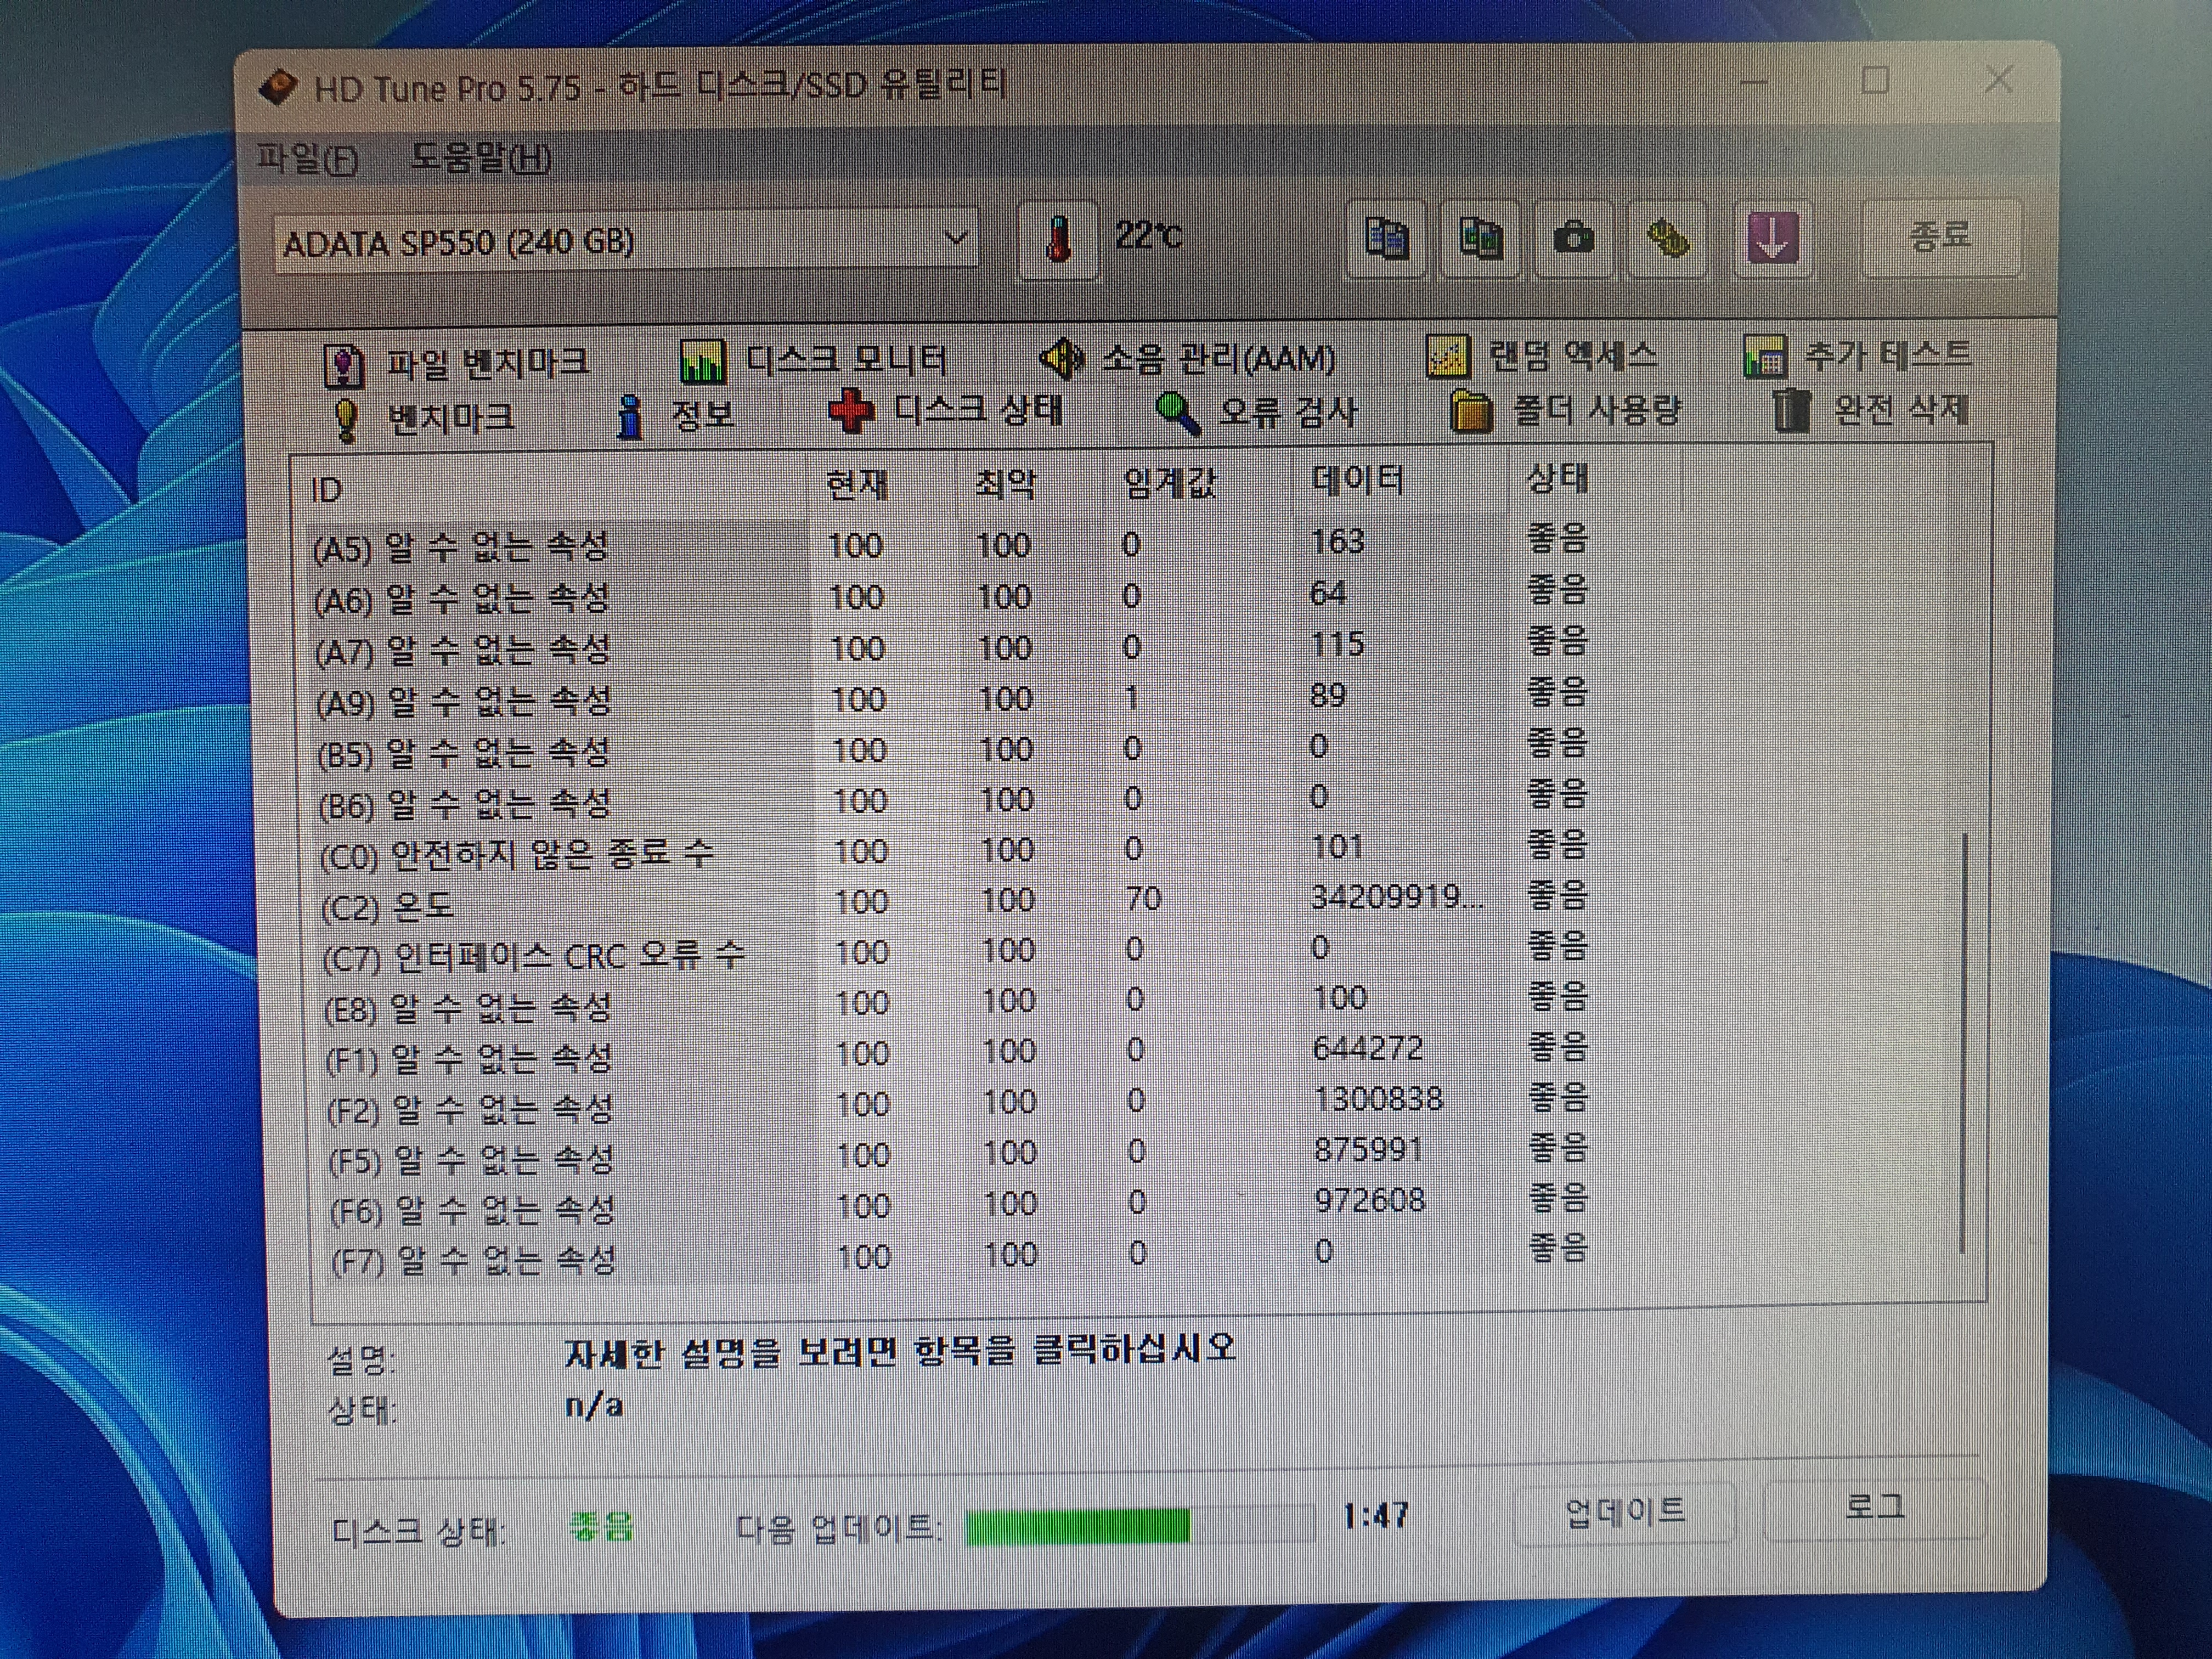Click the red cross 디스크 상태 icon

[851, 412]
